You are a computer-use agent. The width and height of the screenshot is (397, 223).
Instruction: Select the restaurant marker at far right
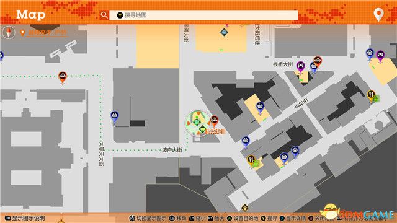371,95
